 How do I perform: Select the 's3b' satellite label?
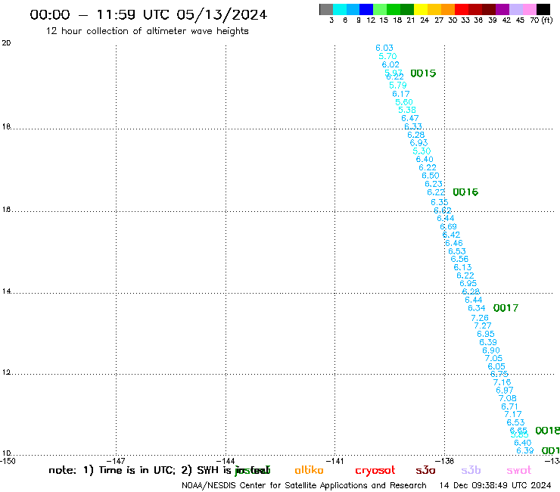[x=471, y=470]
